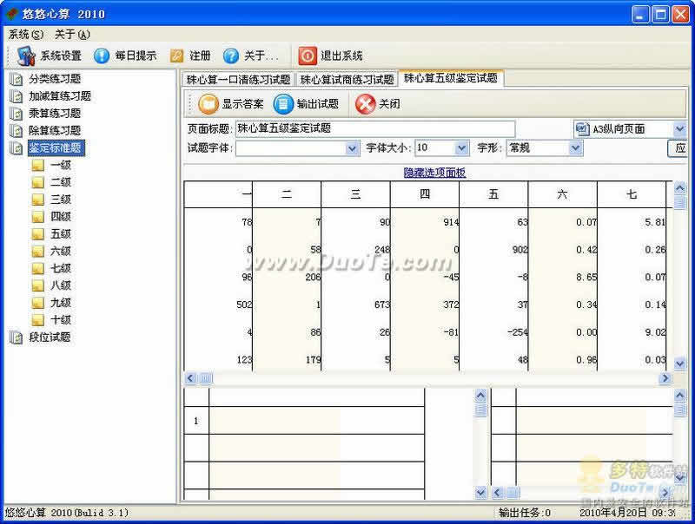Click the folder icon beside 三级
This screenshot has height=524, width=695.
[38, 200]
